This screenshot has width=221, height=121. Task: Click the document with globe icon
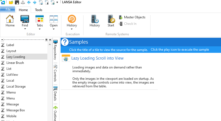53,2
